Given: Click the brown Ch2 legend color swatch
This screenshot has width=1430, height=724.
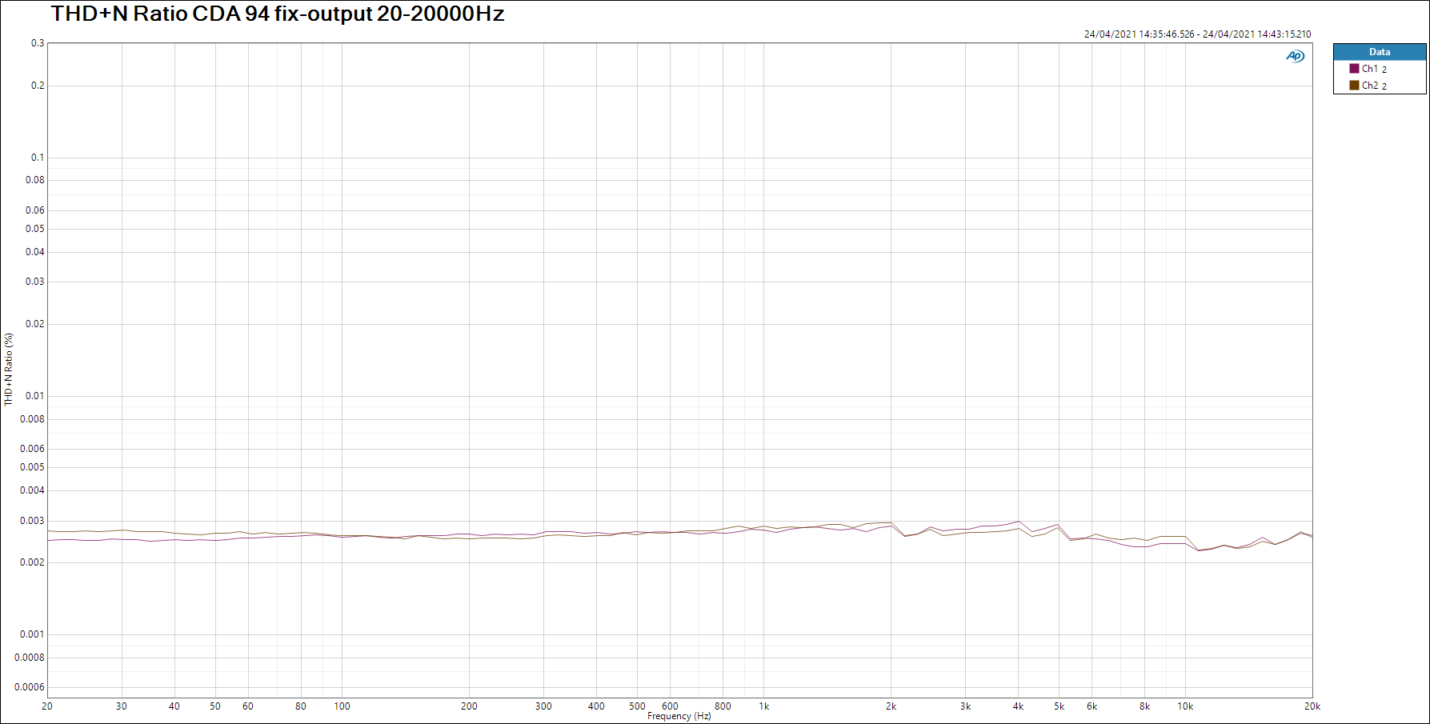Looking at the screenshot, I should tap(1354, 86).
